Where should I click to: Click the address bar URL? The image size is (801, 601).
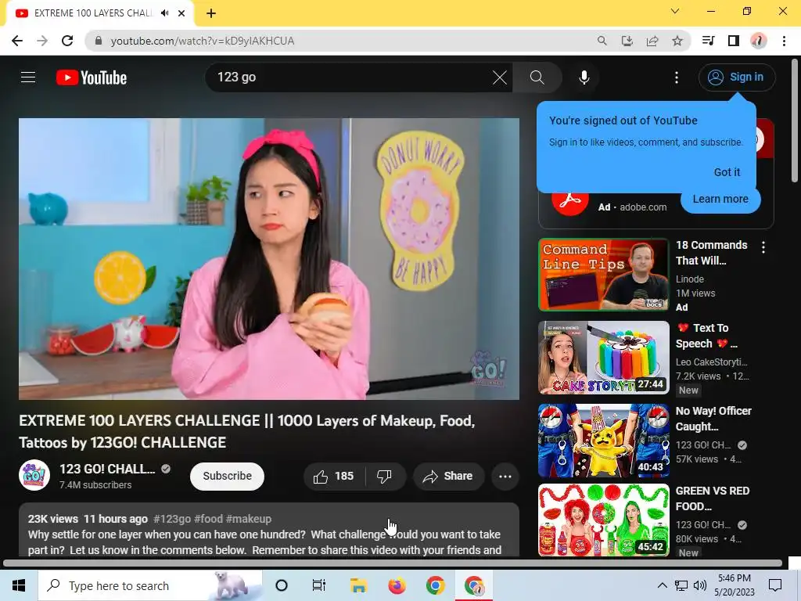(203, 41)
